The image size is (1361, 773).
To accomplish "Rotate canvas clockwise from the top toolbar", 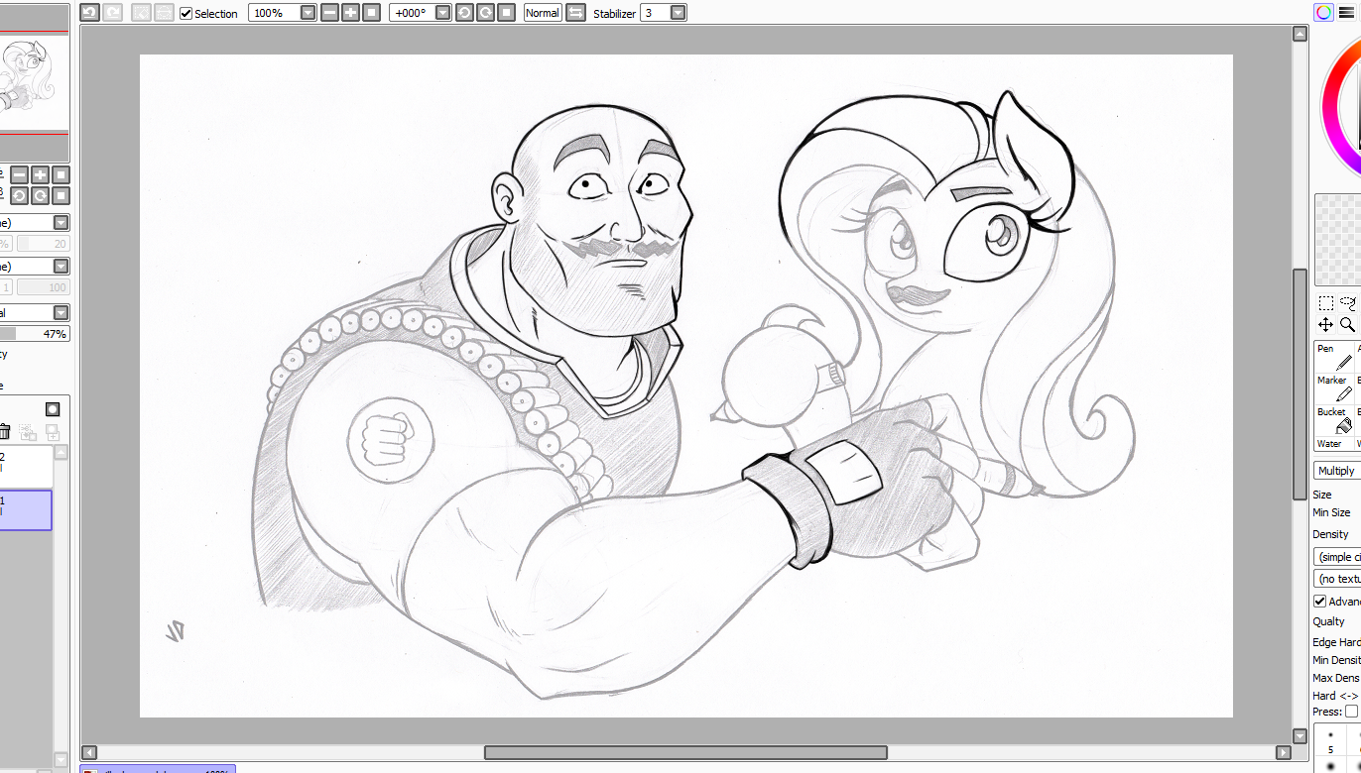I will click(x=485, y=13).
